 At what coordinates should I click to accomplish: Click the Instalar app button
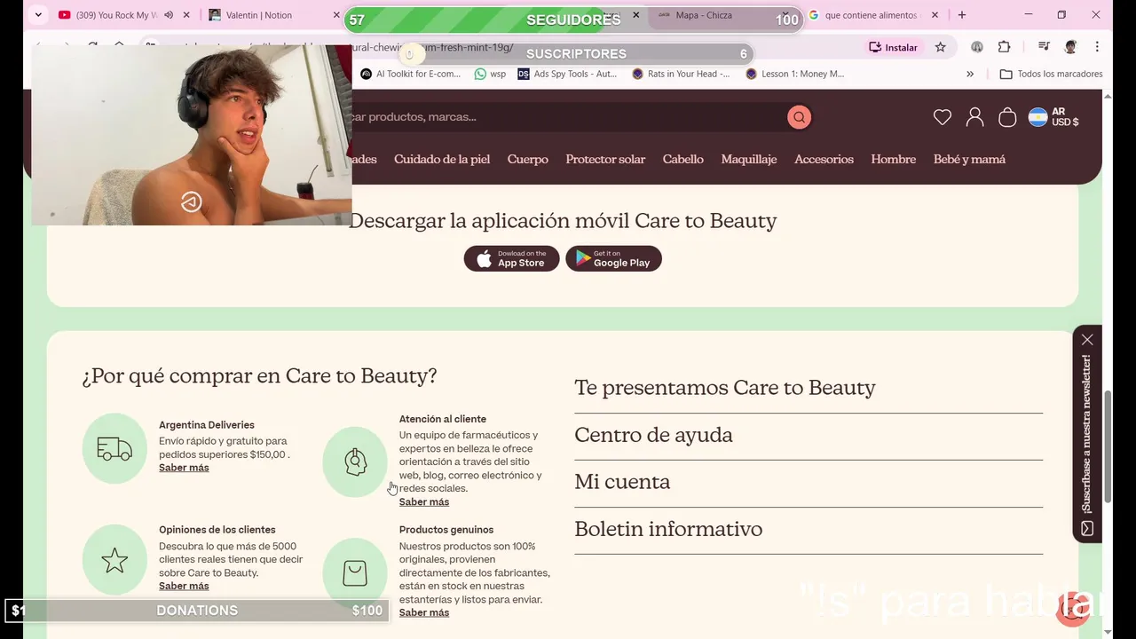[893, 47]
